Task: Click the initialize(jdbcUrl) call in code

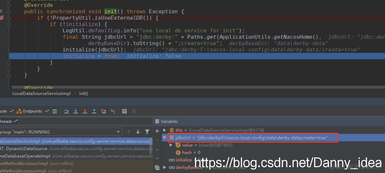Action: 94,50
